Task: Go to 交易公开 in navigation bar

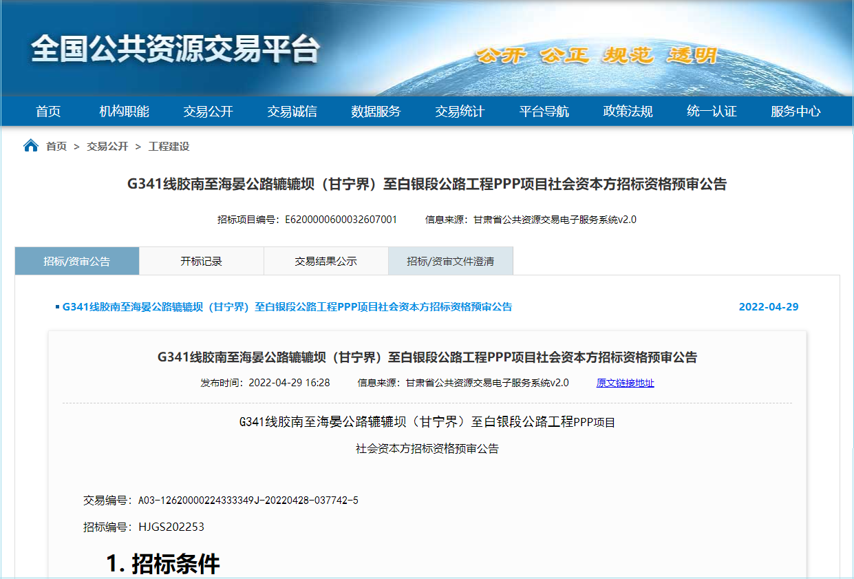Action: (x=208, y=112)
